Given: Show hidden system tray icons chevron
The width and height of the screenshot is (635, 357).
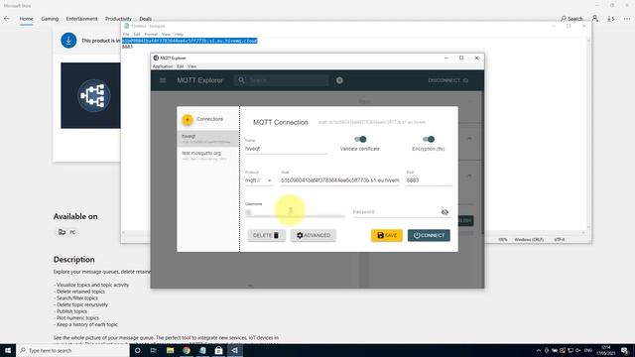Looking at the screenshot, I should click(x=539, y=350).
